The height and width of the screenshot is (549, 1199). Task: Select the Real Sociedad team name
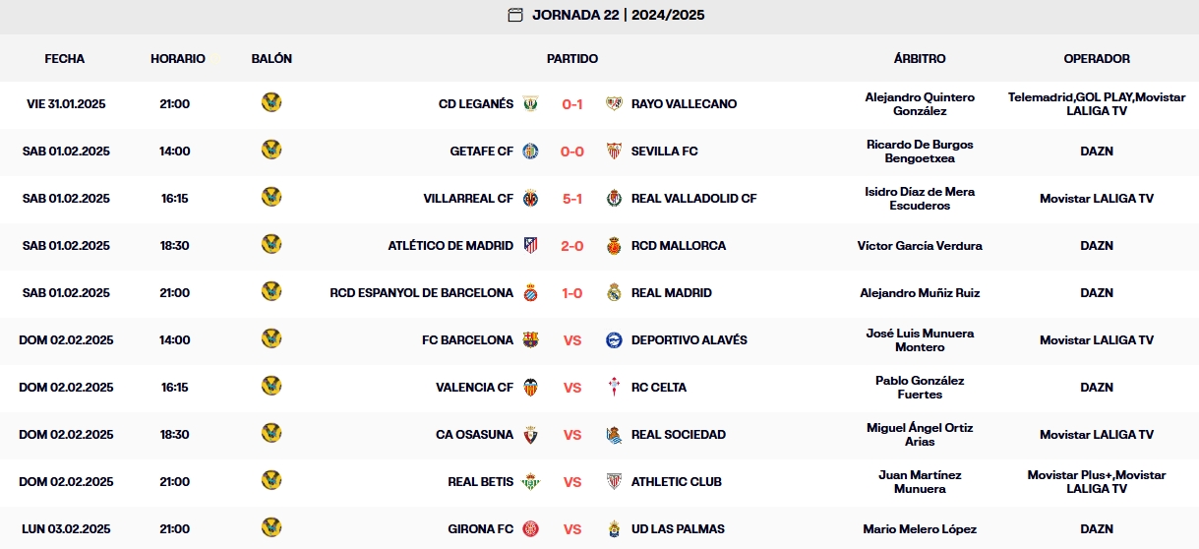coord(678,434)
